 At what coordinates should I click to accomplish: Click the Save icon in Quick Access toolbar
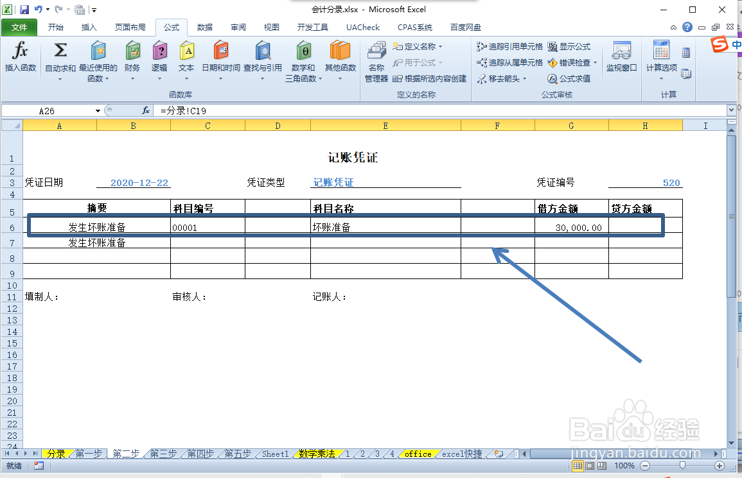tap(24, 9)
